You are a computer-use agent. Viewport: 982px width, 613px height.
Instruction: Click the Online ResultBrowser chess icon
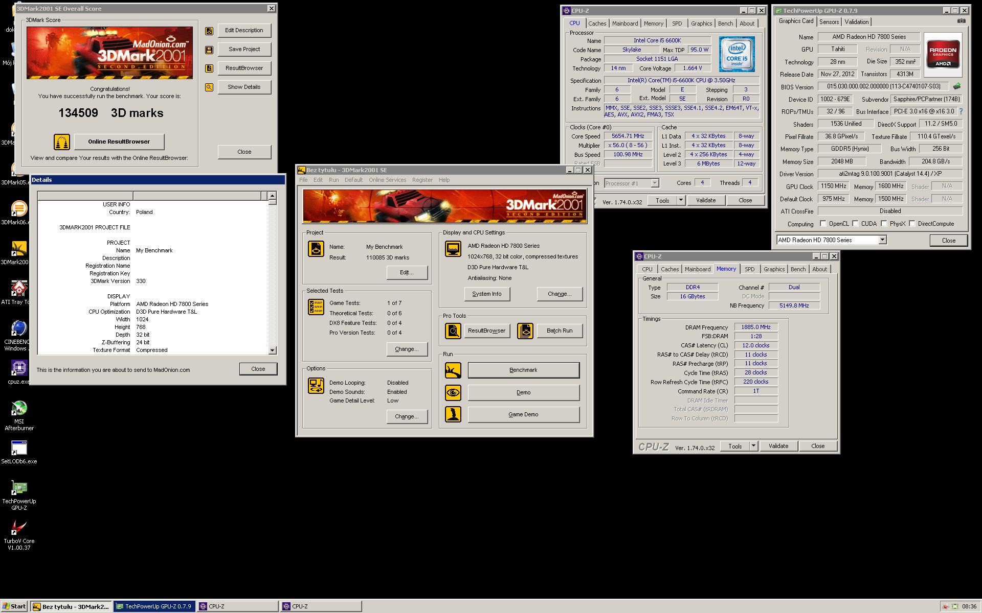click(x=62, y=142)
